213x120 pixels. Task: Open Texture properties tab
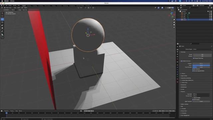tap(177, 82)
